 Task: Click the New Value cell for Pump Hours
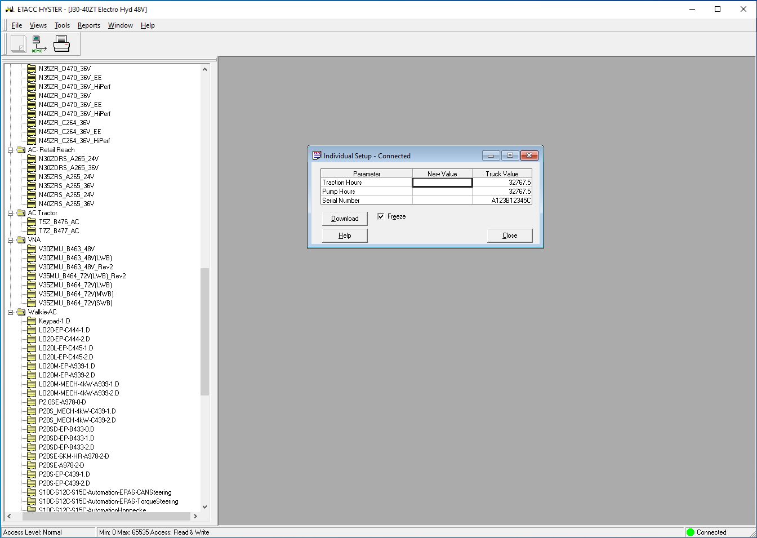tap(442, 192)
